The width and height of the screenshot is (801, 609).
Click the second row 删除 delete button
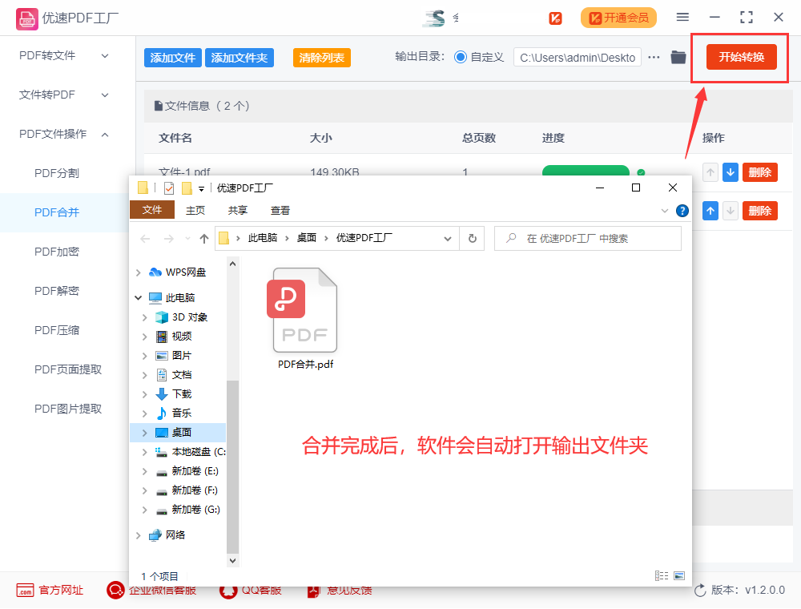[759, 211]
